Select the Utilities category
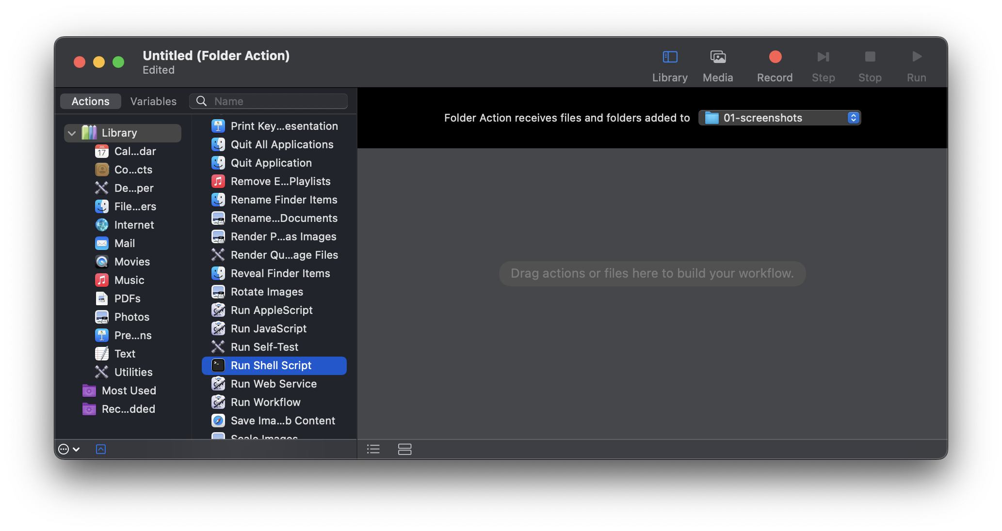The width and height of the screenshot is (1002, 531). pyautogui.click(x=133, y=372)
